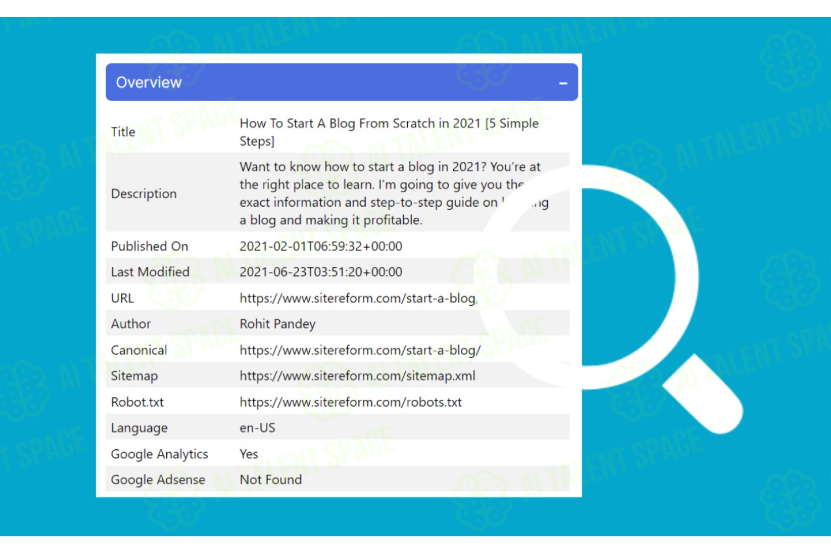The width and height of the screenshot is (831, 554).
Task: Click the Robot.txt label
Action: coord(137,402)
